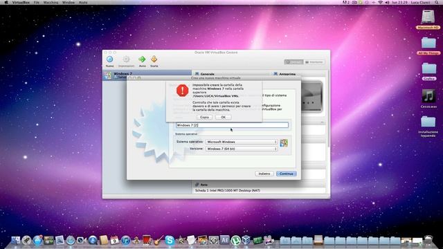Open the Cesso.wav audio file icon
Viewport: 443px width, 249px height.
pos(428,96)
